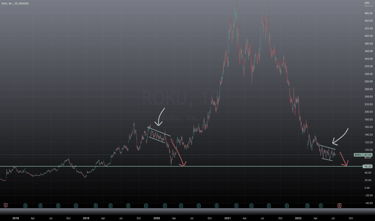
Task: Click the -40.00 price axis value
Action: click(369, 203)
